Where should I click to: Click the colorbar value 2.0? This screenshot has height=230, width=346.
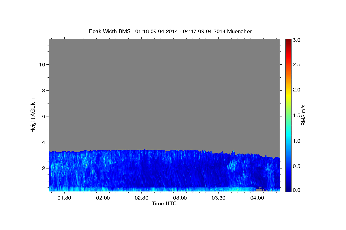pyautogui.click(x=297, y=90)
